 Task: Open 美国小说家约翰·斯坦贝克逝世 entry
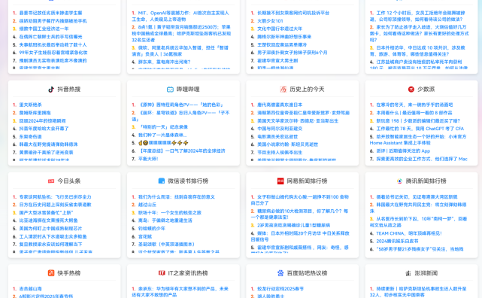pos(288,144)
